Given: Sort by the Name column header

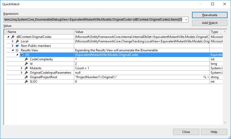Looking at the screenshot, I should 40,32.
